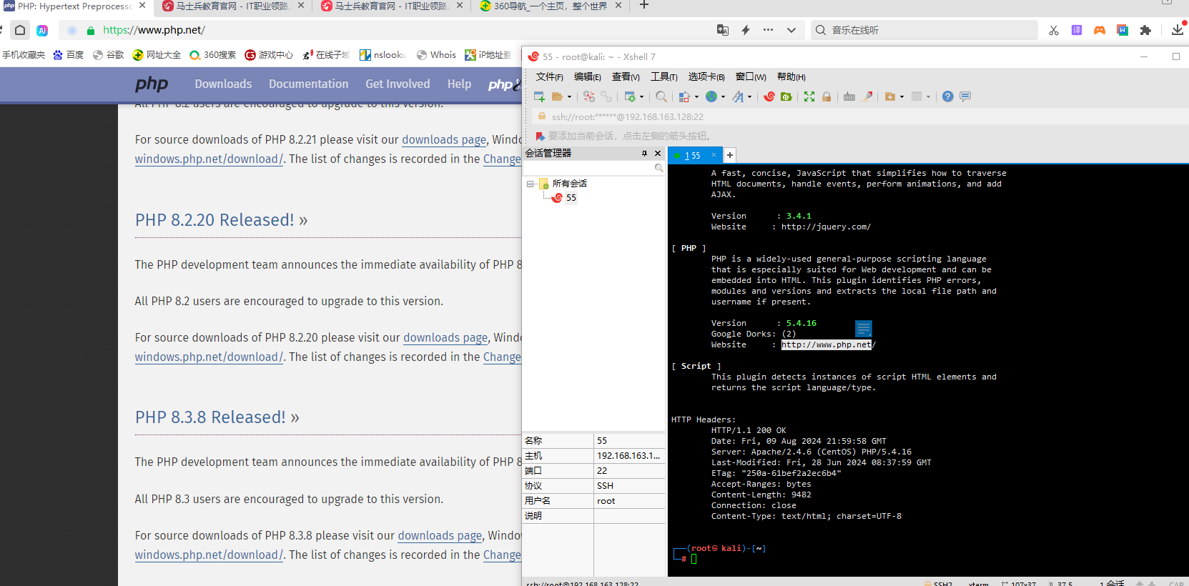Screen dimensions: 1189x586
Task: Click the Font icon in Xshell toolbar
Action: click(738, 96)
